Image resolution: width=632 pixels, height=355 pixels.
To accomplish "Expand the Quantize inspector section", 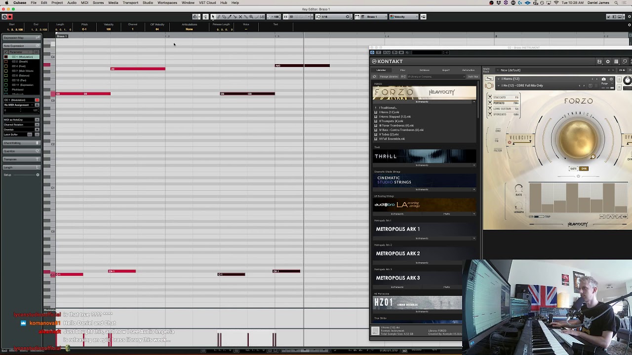I will point(22,151).
